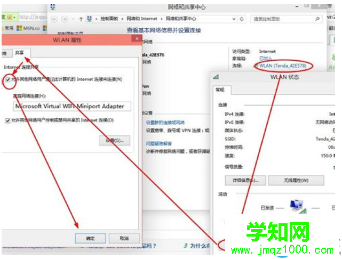Close the WLAN properties dialog
Image resolution: width=342 pixels, height=259 pixels.
click(137, 39)
